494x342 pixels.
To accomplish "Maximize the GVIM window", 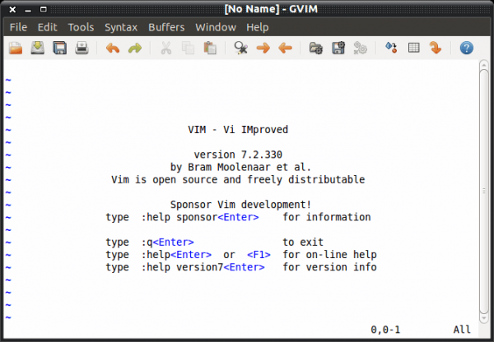I will [x=44, y=9].
